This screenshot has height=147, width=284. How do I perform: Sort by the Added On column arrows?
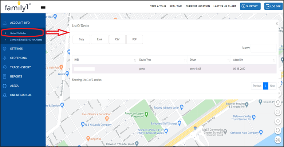click(275, 60)
